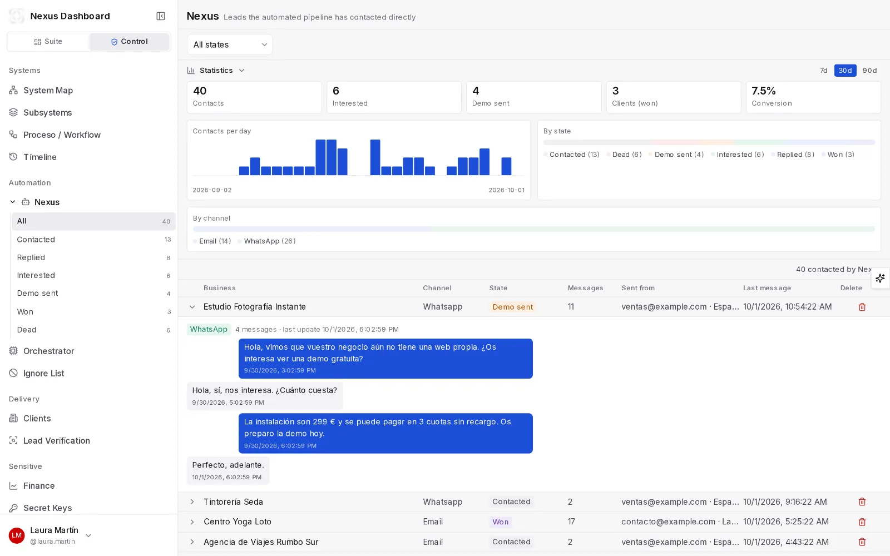
Task: Collapse the Nexus tree group
Action: [13, 202]
